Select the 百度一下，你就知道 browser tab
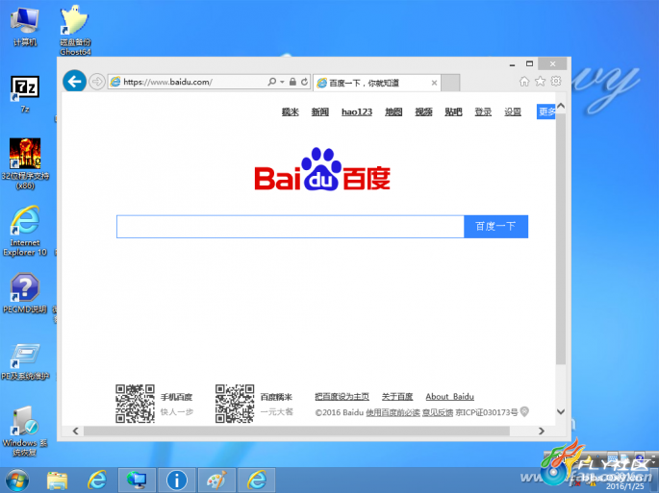The height and width of the screenshot is (493, 659). point(377,84)
